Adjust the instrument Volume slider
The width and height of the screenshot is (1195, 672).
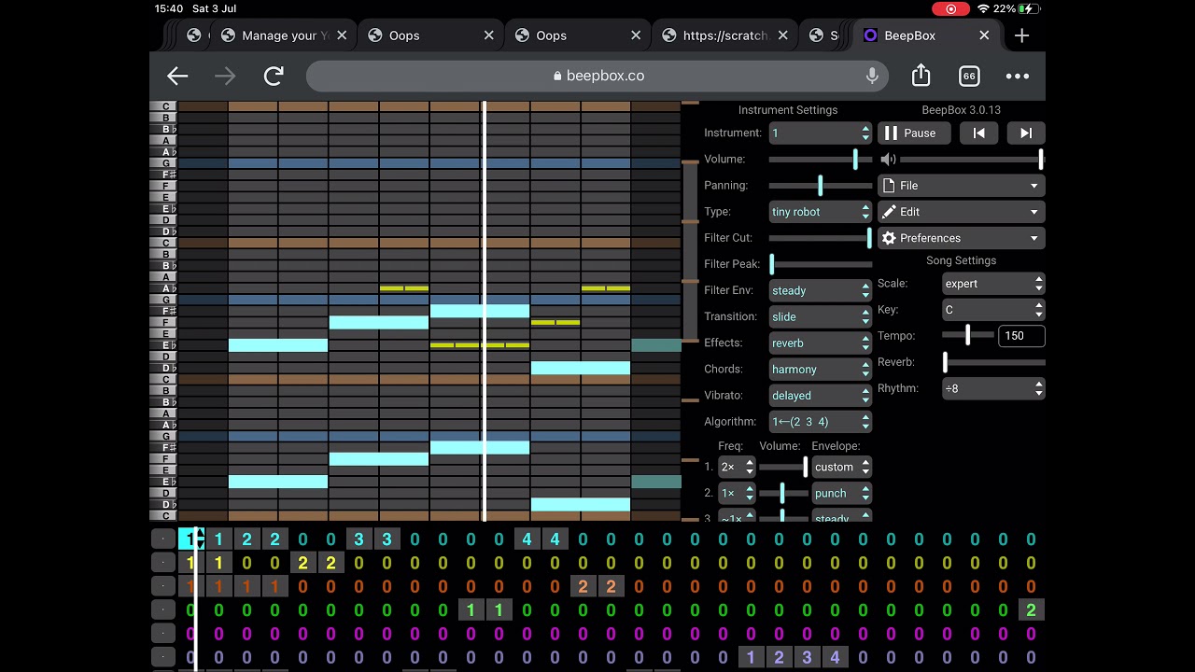click(x=821, y=160)
